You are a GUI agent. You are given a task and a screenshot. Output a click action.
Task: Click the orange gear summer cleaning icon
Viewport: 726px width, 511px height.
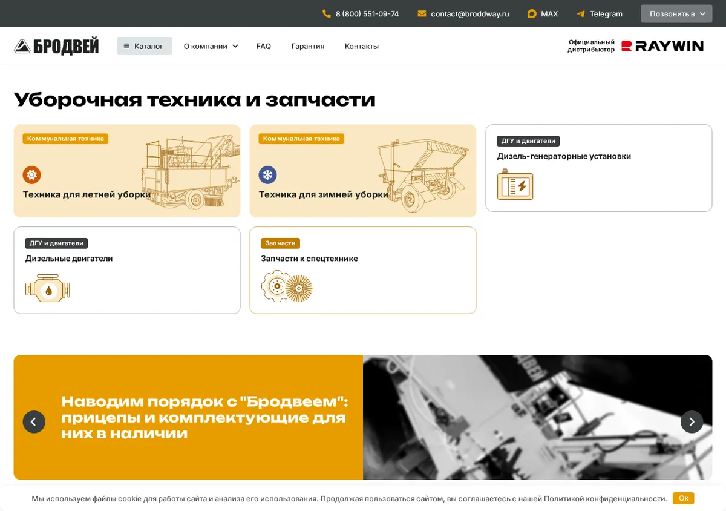(x=31, y=175)
